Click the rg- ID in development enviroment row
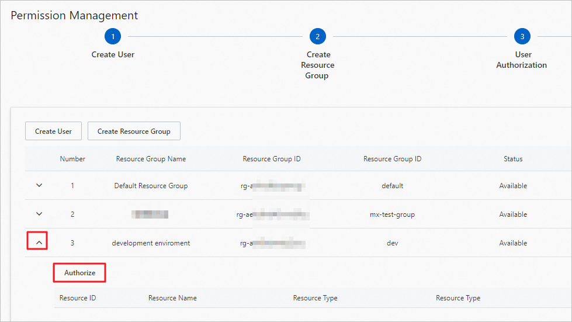Viewport: 572px width, 322px height. [x=272, y=243]
